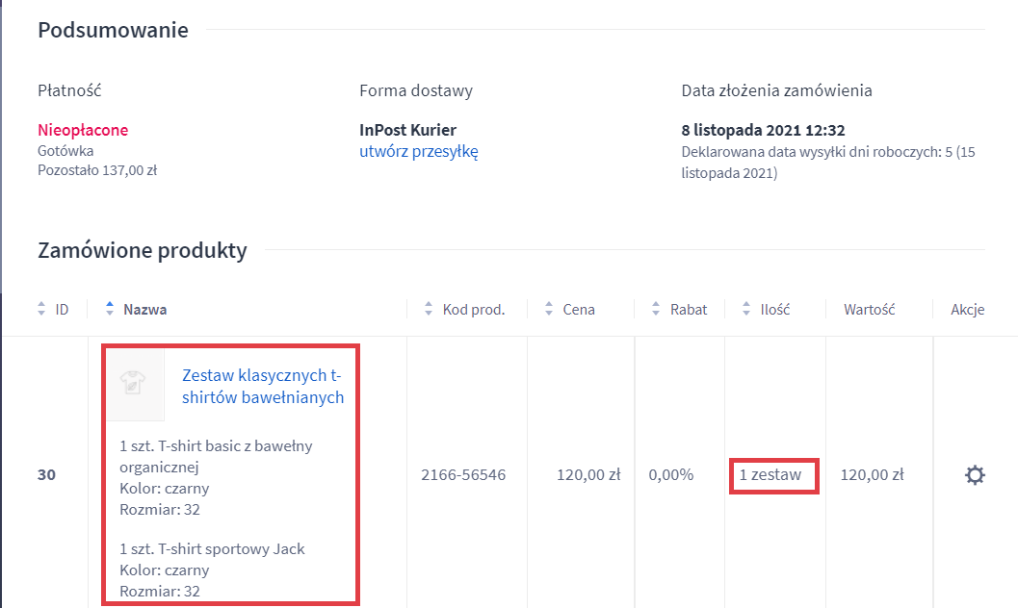The width and height of the screenshot is (1018, 608).
Task: Click the InPost Kurier delivery text
Action: 407,130
